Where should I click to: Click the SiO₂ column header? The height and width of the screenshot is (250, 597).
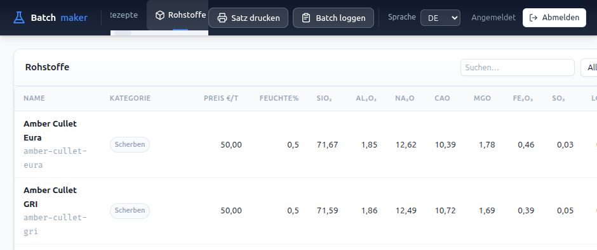[324, 98]
